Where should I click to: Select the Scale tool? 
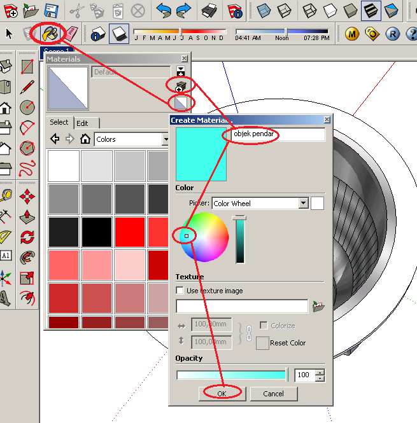pos(27,278)
